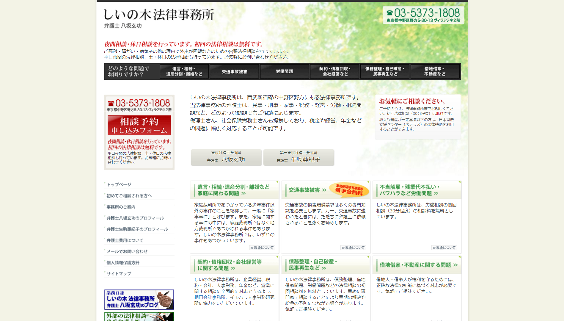View profile button for 弁護士 生駒亜紀子
Image resolution: width=564 pixels, height=321 pixels.
point(299,157)
